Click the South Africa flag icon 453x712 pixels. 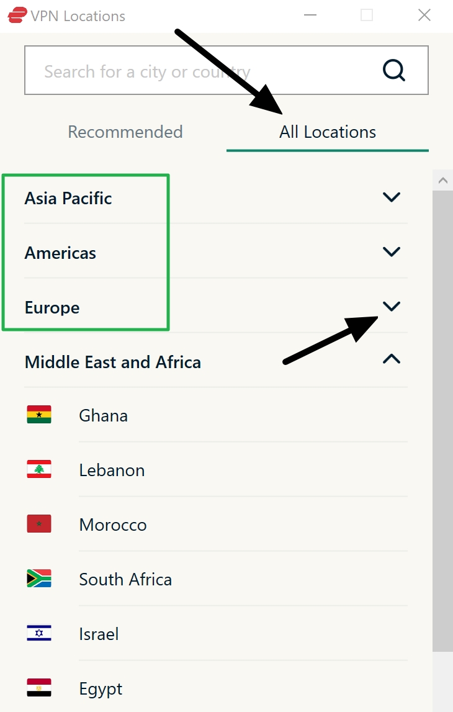[39, 578]
